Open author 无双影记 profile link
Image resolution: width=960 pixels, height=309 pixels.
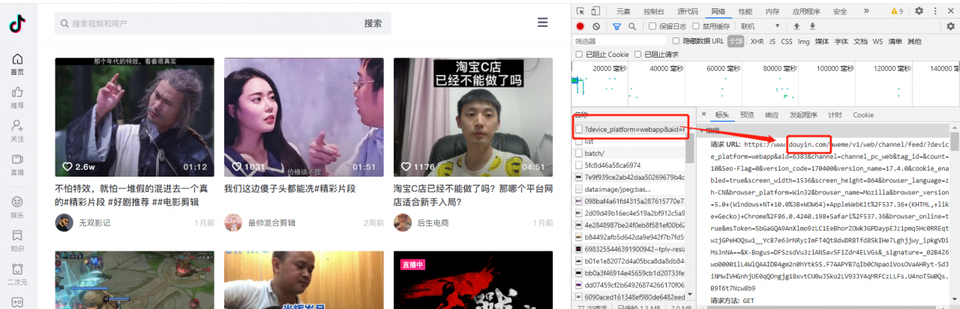point(94,223)
